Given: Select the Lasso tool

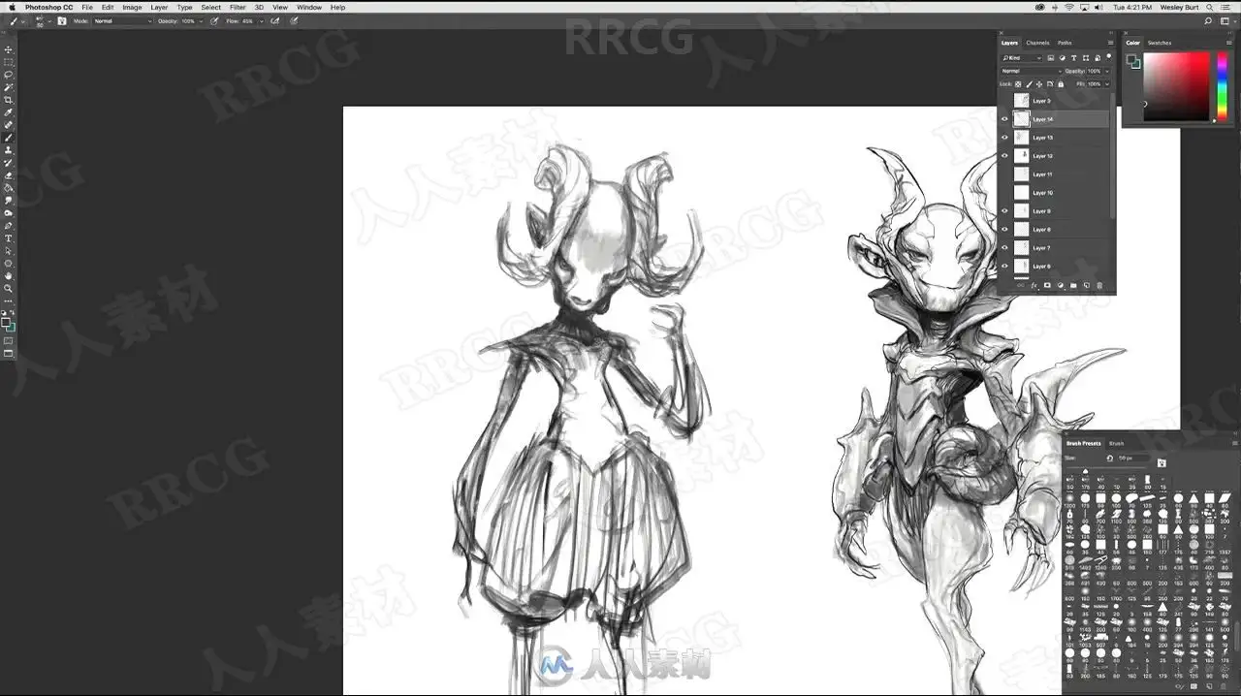Looking at the screenshot, I should click(9, 75).
